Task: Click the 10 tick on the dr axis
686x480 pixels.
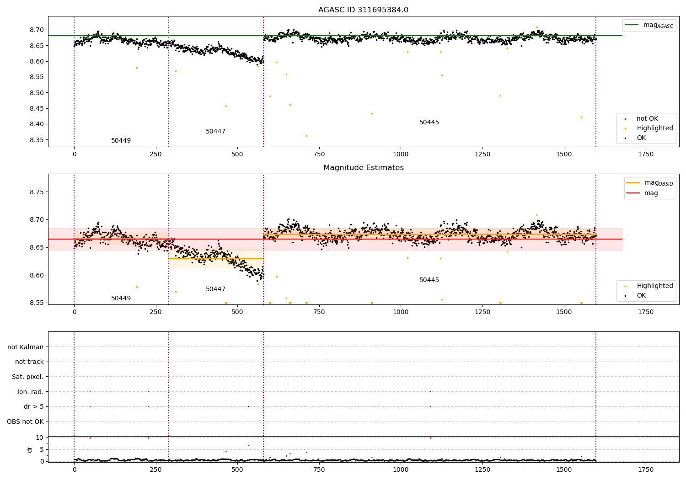Action: [40, 437]
